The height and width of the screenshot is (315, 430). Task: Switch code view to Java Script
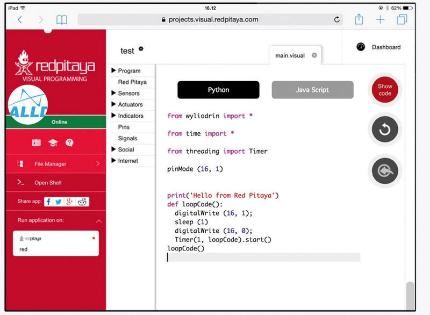click(x=311, y=90)
